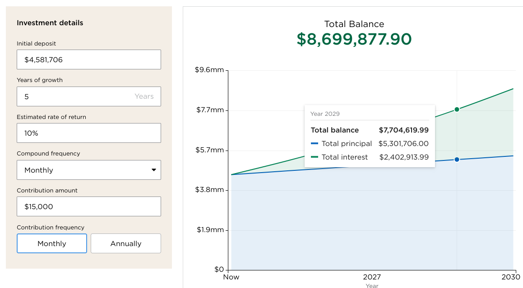The image size is (523, 288).
Task: Click the green total balance point for 2029
Action: point(457,110)
